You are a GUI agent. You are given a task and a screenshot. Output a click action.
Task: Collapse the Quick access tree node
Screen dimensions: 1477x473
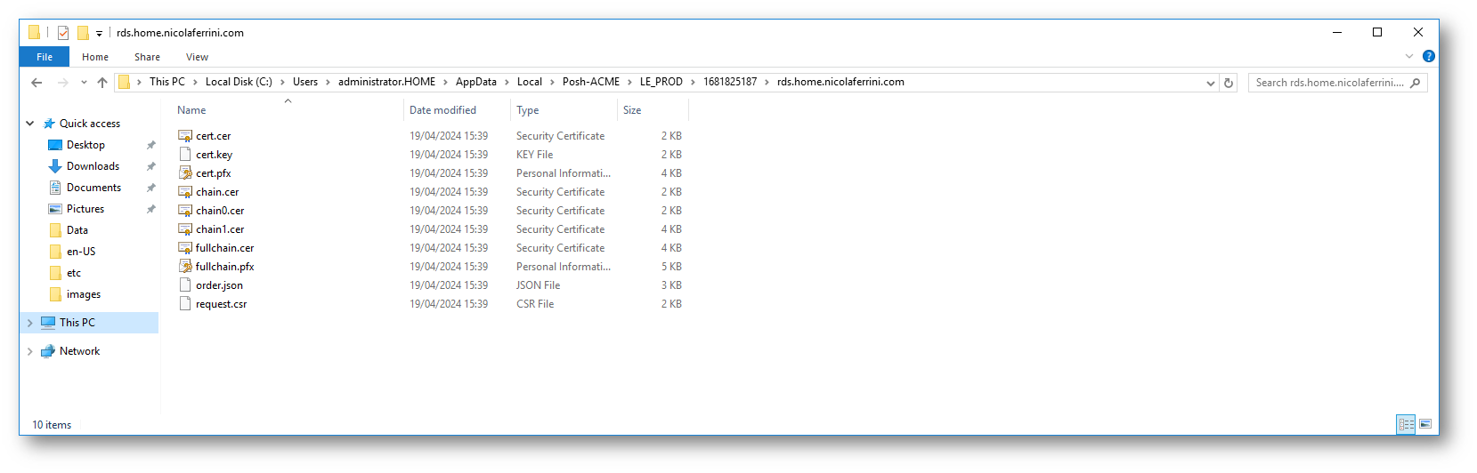point(30,124)
